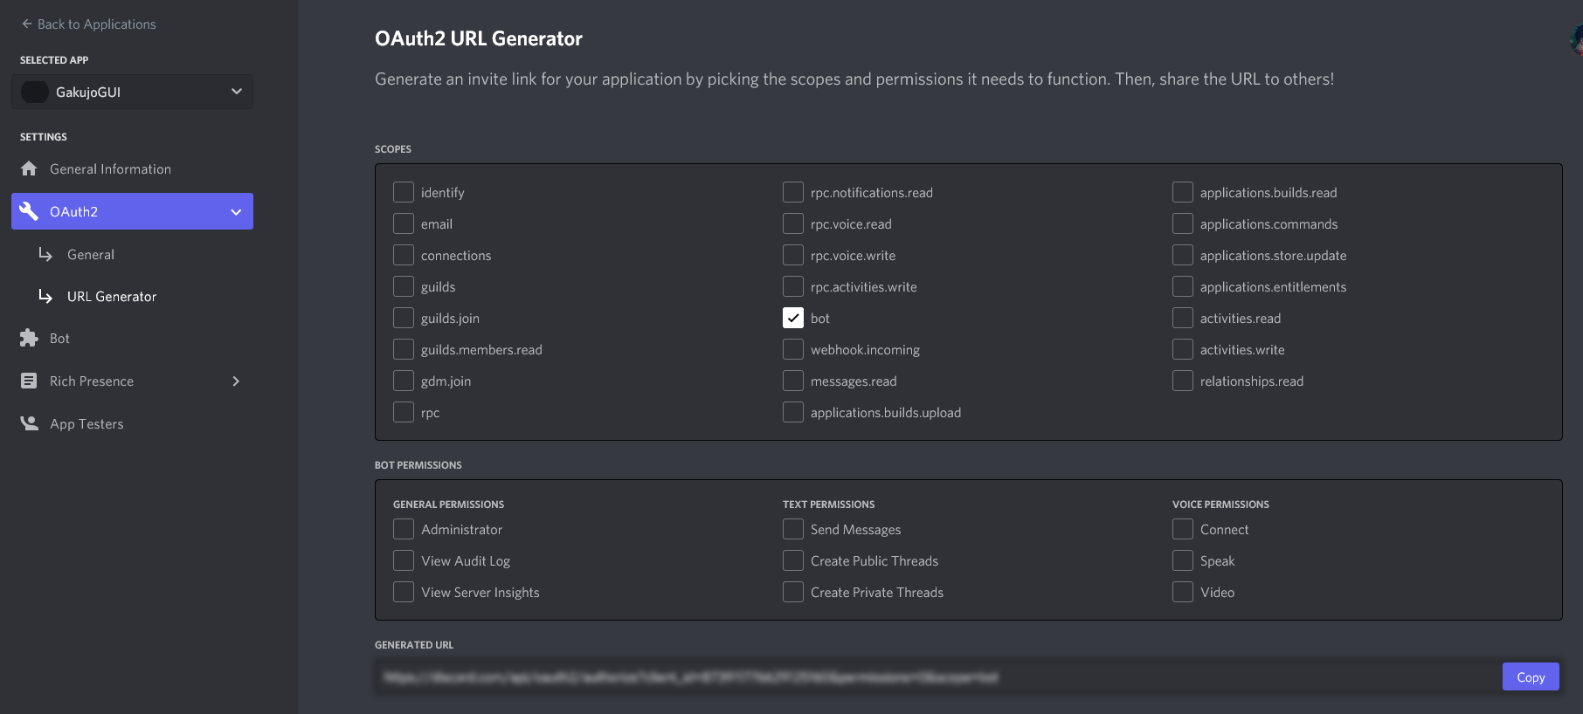This screenshot has width=1583, height=714.
Task: Click the sub-item arrow icon beside General
Action: click(45, 254)
